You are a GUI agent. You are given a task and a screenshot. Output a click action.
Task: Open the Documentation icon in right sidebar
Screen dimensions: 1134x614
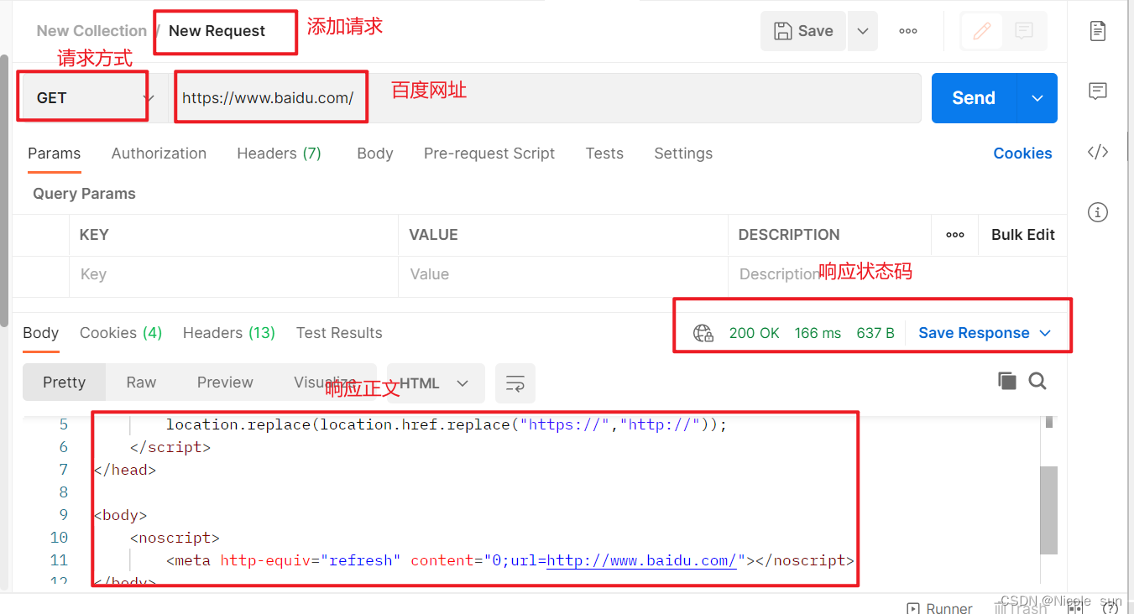pos(1098,31)
